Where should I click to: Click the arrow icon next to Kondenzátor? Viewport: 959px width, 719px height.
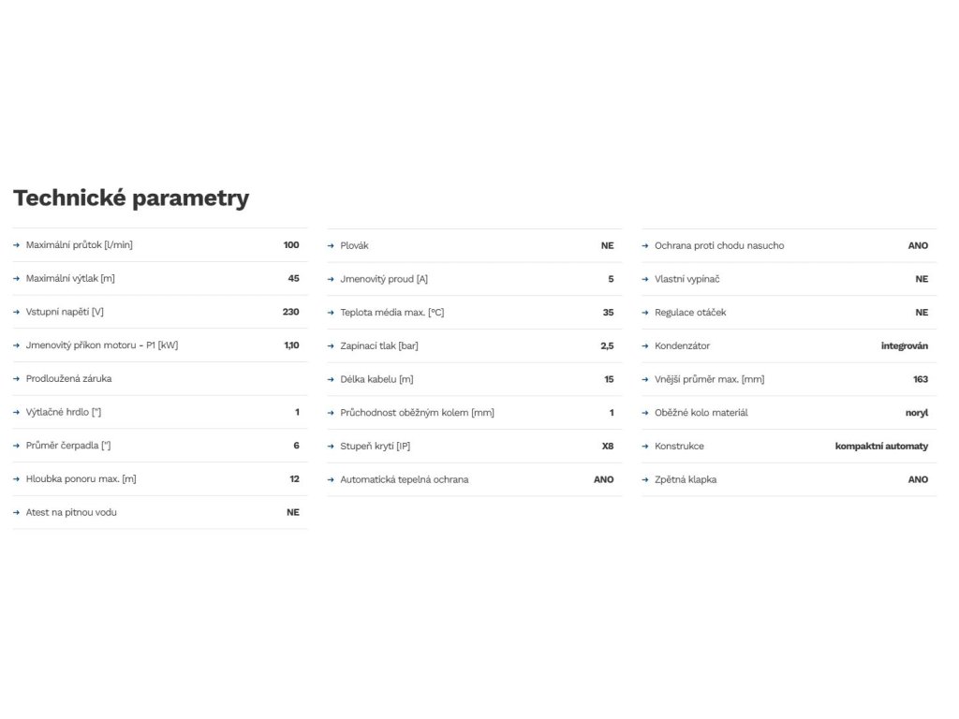tap(646, 346)
